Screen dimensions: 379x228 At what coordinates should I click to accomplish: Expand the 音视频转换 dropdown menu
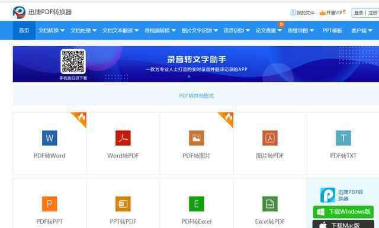point(160,30)
